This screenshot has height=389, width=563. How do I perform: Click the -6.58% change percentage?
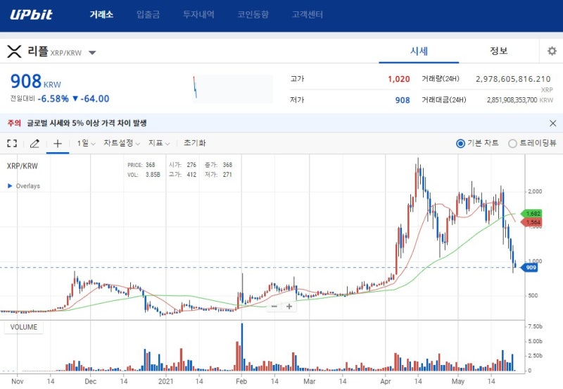(x=53, y=99)
